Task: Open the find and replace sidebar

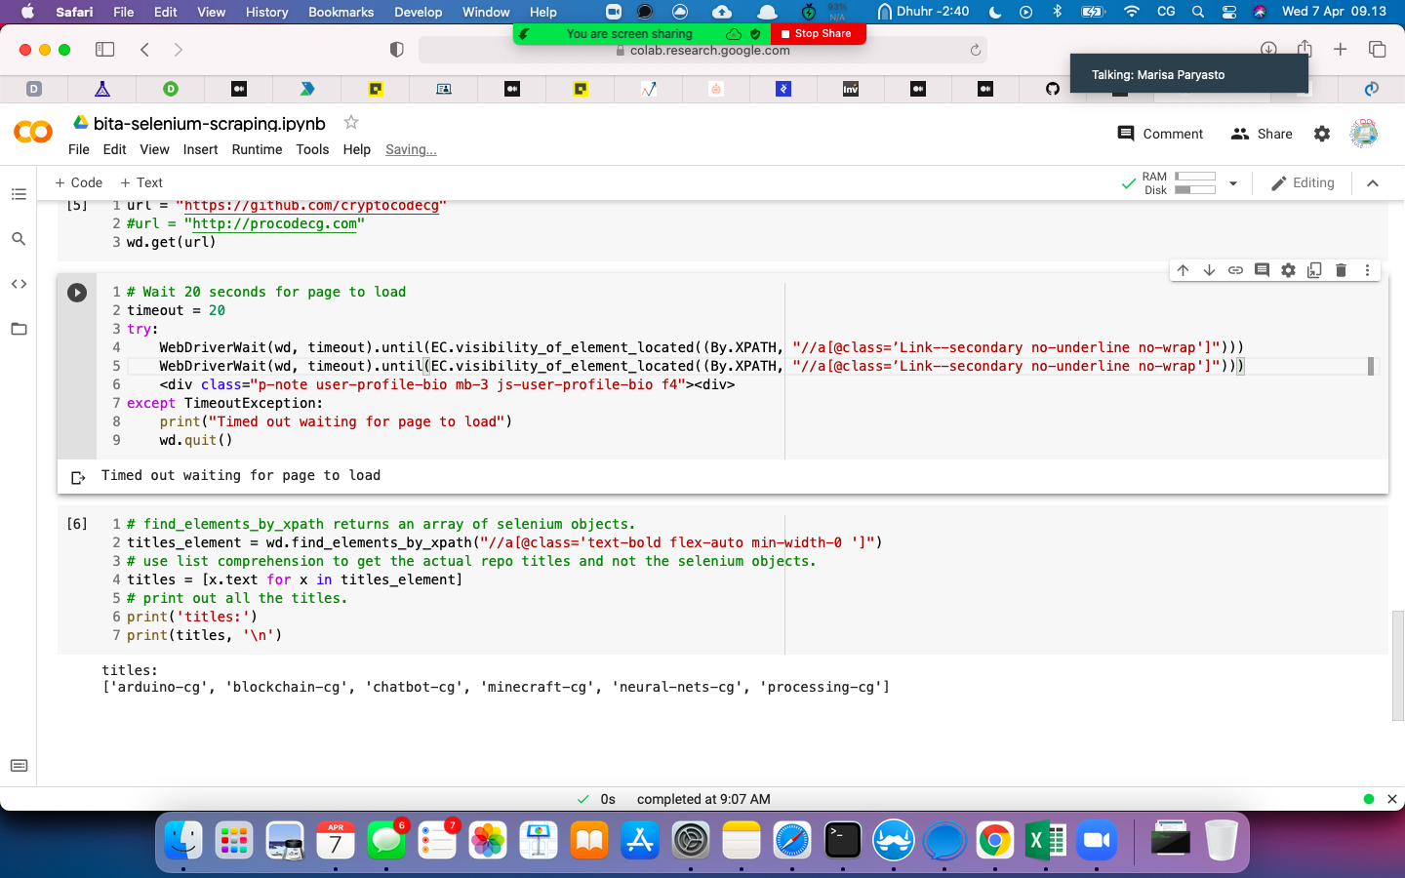Action: click(x=19, y=239)
